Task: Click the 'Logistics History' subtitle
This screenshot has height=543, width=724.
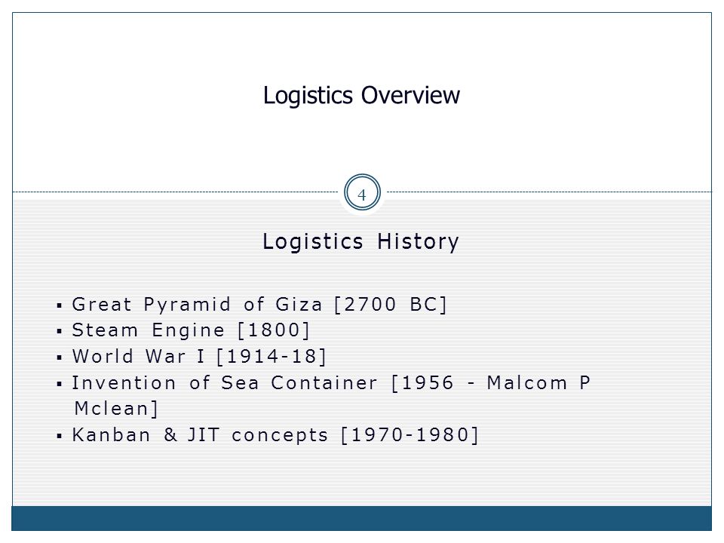Action: pyautogui.click(x=360, y=241)
